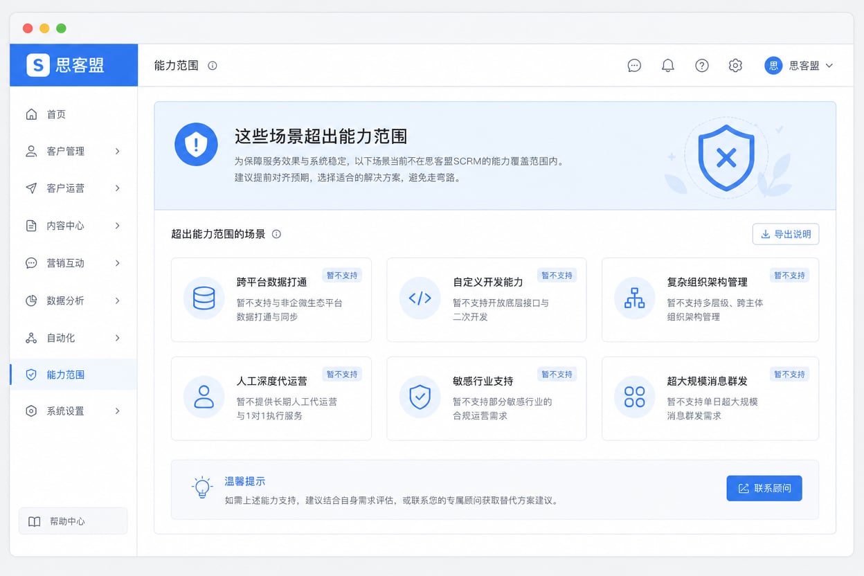Click the hexagon gear icon beside 系统设置

point(31,411)
